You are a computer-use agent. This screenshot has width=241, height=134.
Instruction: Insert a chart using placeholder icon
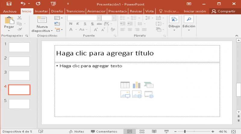coord(137,85)
